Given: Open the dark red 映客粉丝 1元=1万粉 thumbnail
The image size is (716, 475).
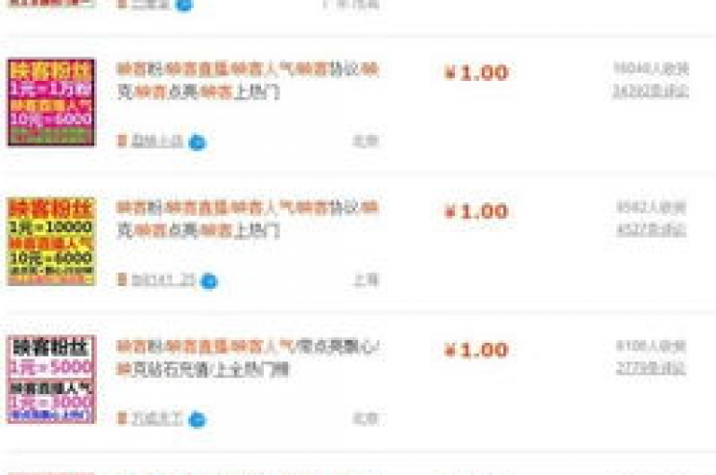Looking at the screenshot, I should coord(51,102).
